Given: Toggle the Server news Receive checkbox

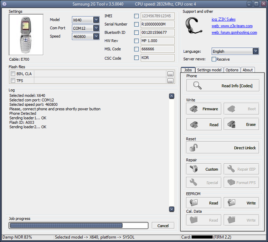Looking at the screenshot, I should [x=214, y=59].
